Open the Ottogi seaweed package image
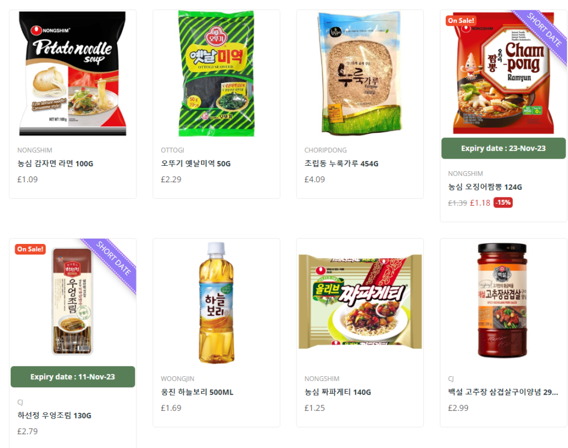568x448 pixels. [216, 74]
